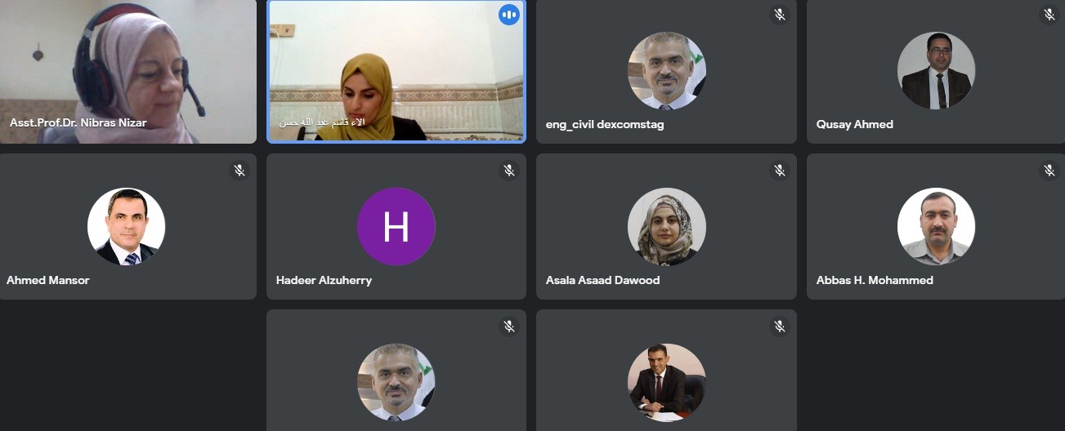Select the active speaker video with Arabic name
The height and width of the screenshot is (431, 1065).
[396, 72]
